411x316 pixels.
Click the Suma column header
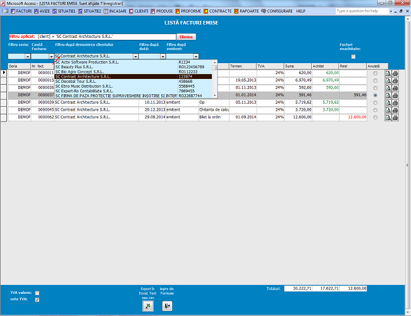(x=298, y=66)
